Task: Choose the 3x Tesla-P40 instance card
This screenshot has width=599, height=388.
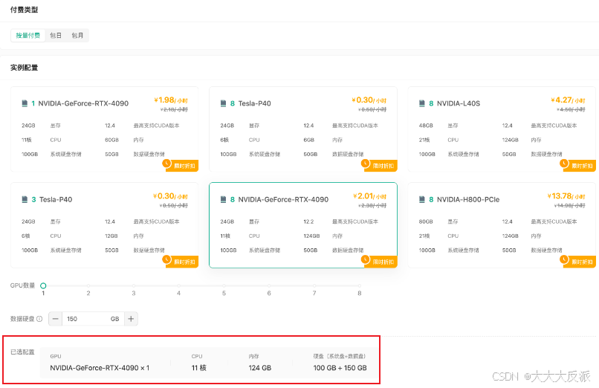Action: [104, 225]
